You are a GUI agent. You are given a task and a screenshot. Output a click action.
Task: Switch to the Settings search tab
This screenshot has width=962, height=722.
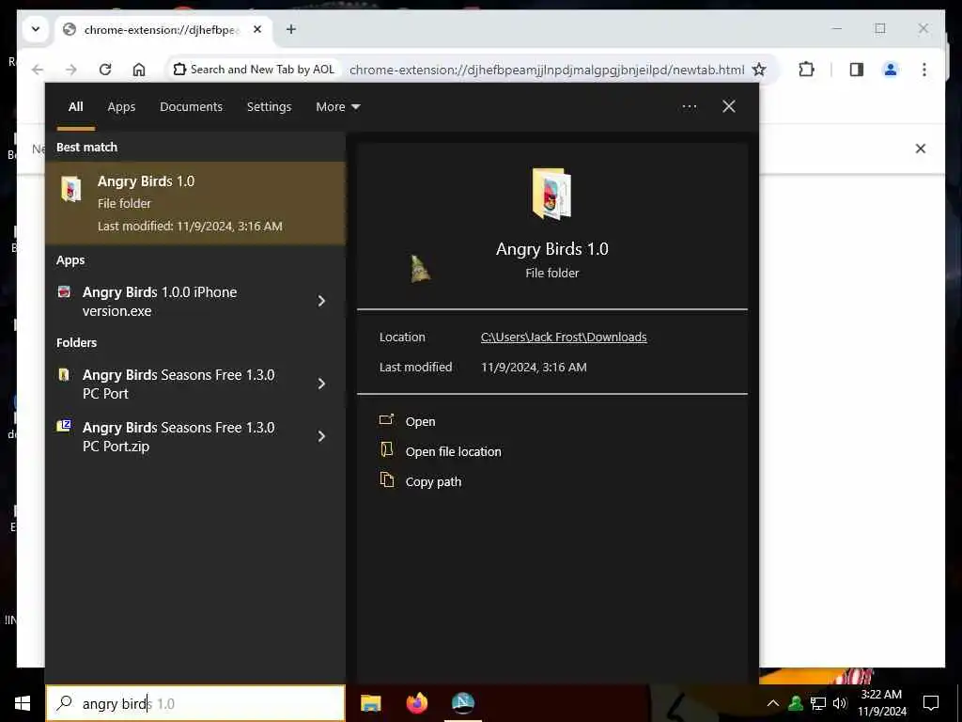coord(269,107)
